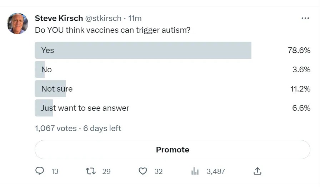Screen dimensions: 320x187
Task: Click the poll question tweet text
Action: [x=112, y=30]
